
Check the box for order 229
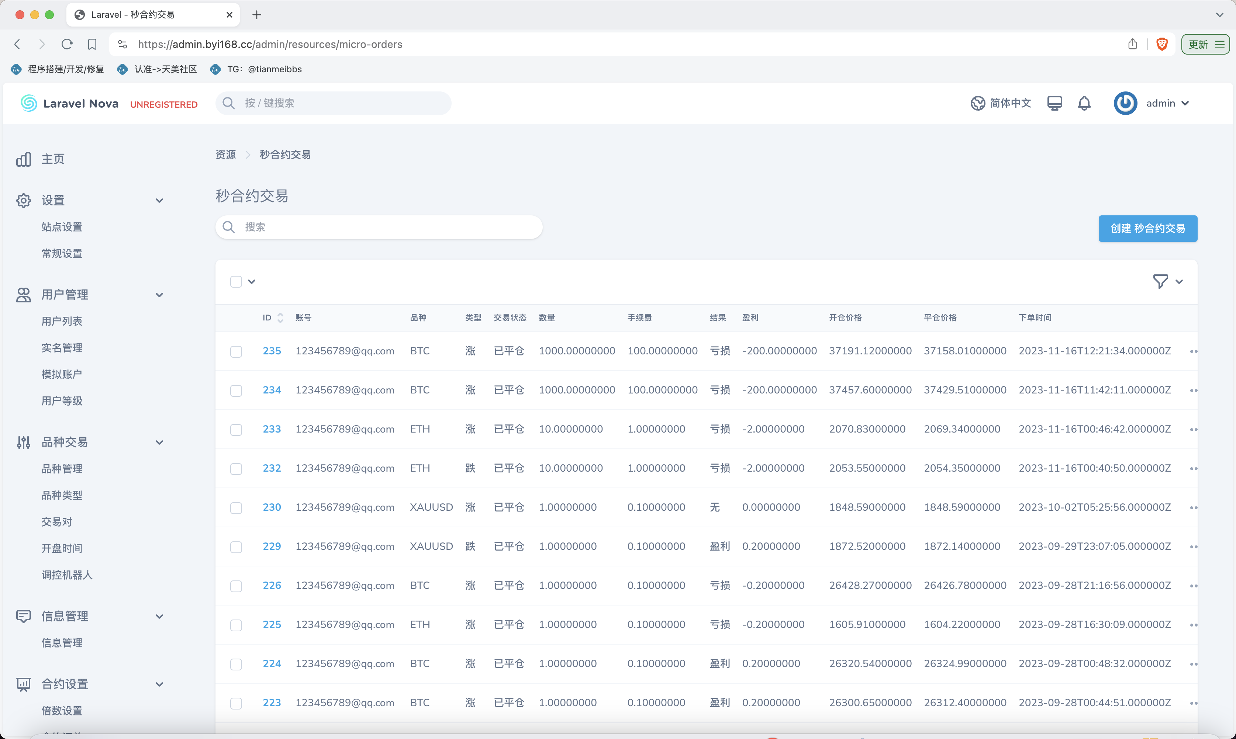(x=236, y=547)
